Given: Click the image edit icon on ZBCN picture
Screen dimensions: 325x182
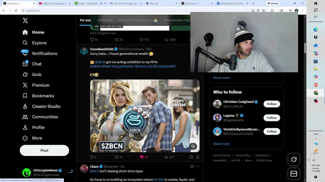Looking at the screenshot, I should pos(193,146).
